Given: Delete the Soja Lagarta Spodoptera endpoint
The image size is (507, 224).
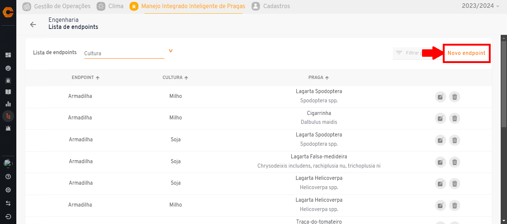Looking at the screenshot, I should pyautogui.click(x=455, y=140).
